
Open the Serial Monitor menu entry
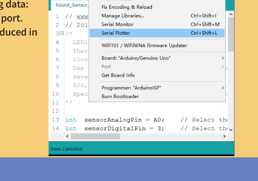click(157, 24)
